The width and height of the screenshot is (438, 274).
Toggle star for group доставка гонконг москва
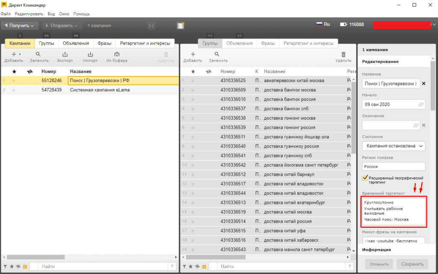click(193, 118)
